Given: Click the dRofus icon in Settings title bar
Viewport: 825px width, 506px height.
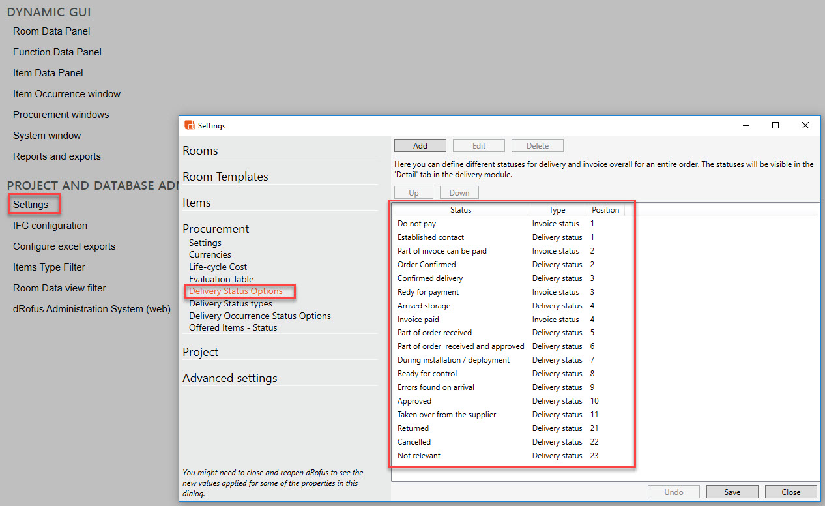Looking at the screenshot, I should tap(190, 125).
